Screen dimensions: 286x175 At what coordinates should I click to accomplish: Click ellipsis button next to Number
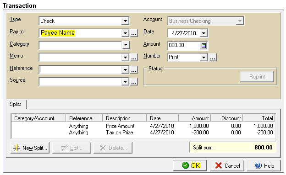(x=213, y=57)
